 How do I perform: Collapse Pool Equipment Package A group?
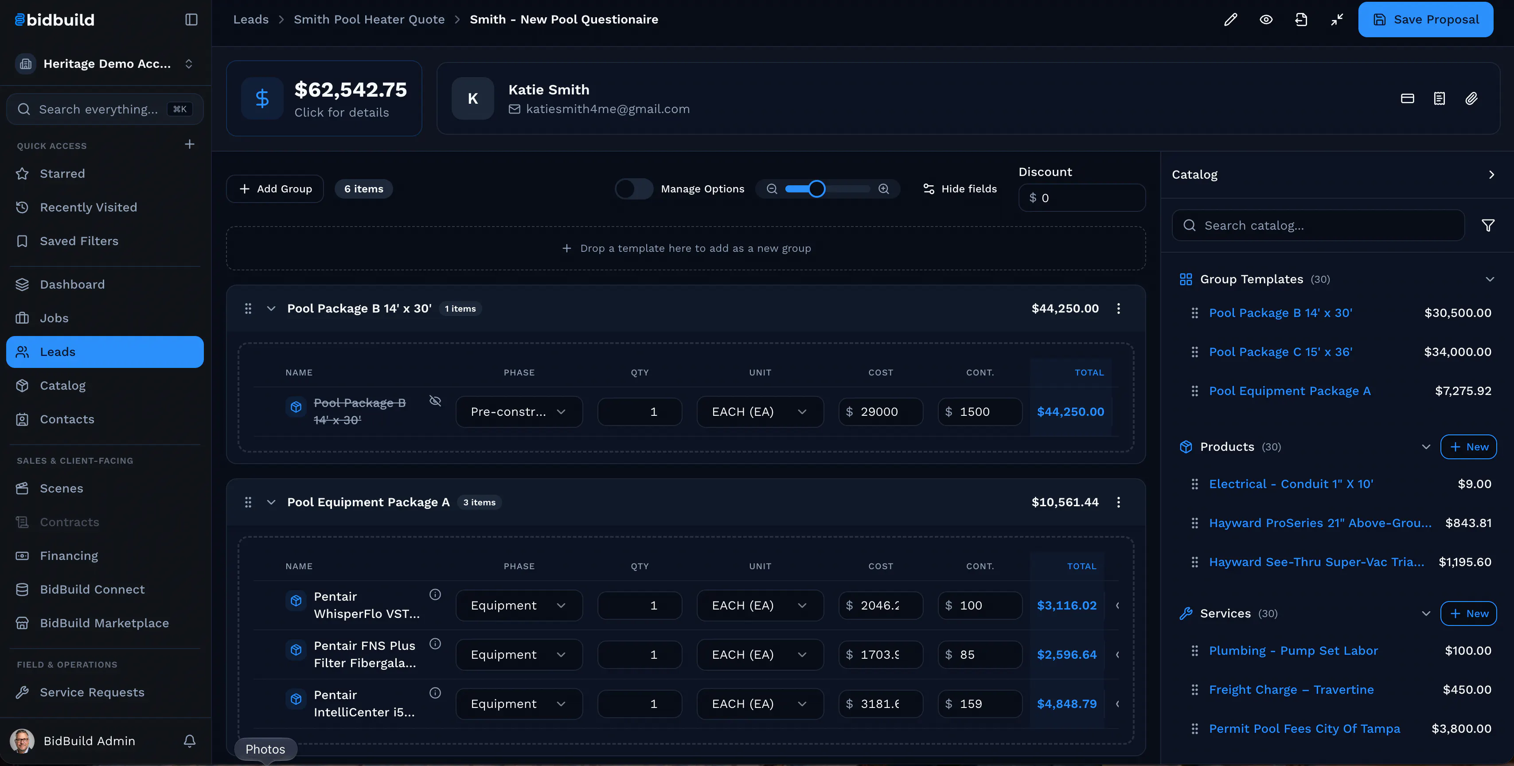271,502
